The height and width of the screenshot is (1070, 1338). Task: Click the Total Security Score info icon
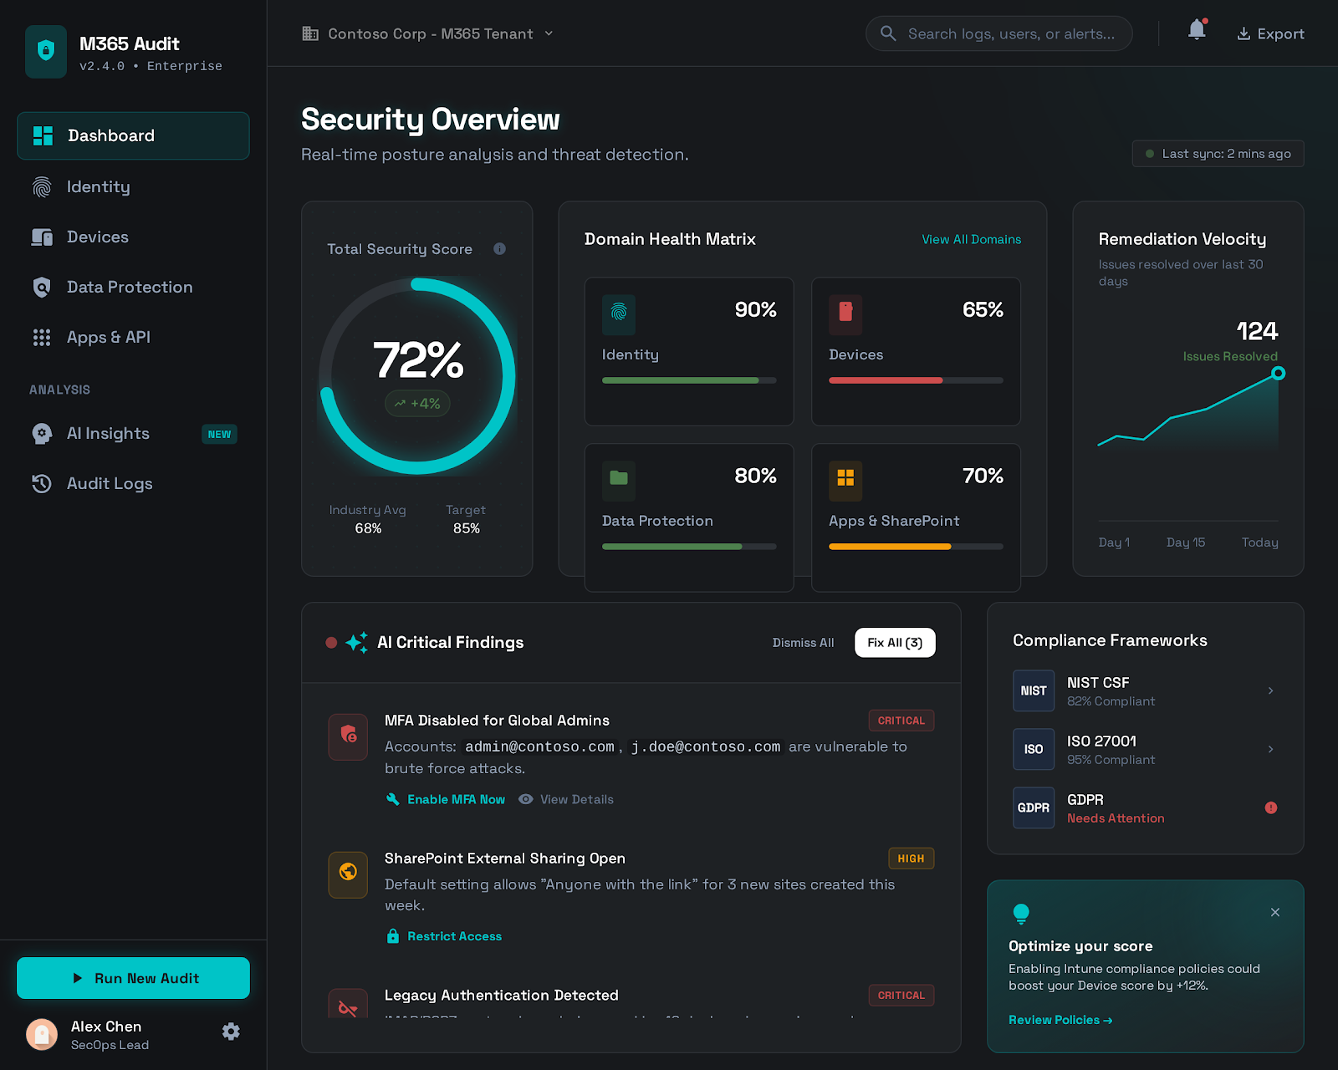coord(499,248)
